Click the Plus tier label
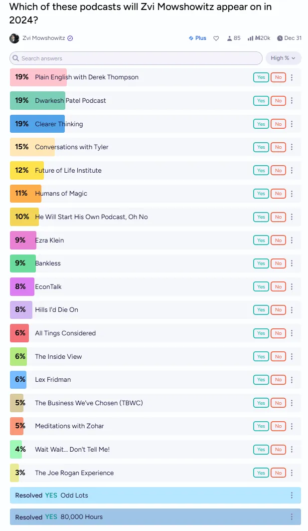The width and height of the screenshot is (308, 531). (x=197, y=38)
